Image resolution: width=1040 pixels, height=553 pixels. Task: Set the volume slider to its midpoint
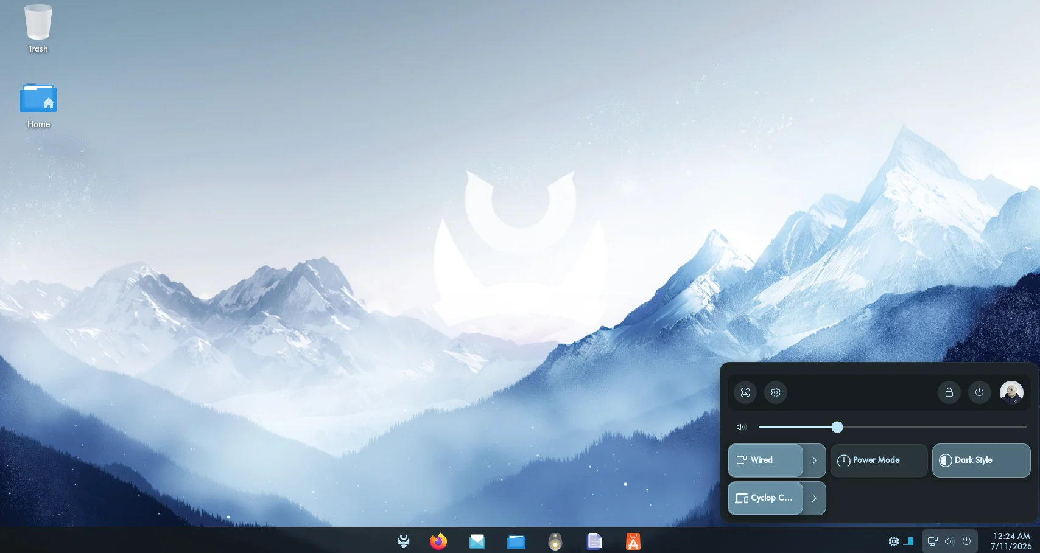[893, 427]
